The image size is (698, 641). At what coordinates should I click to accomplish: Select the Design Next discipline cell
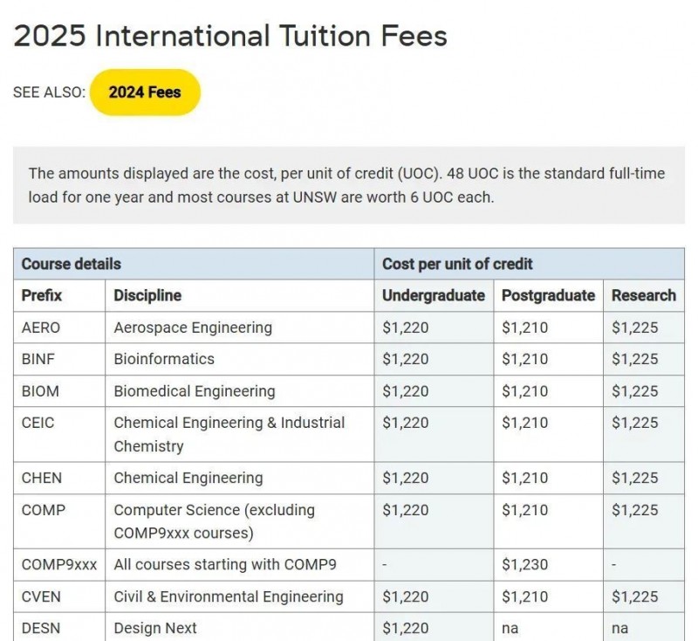tap(239, 627)
